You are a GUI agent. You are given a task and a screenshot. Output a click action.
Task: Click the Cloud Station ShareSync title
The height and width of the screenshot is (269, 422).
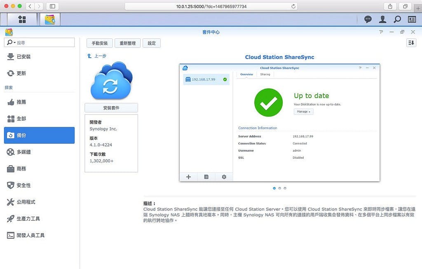[280, 57]
